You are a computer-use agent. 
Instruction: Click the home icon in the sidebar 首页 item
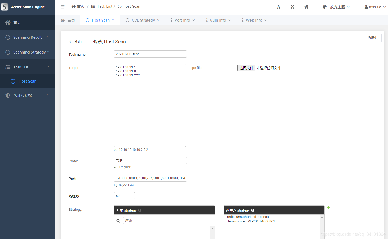[x=8, y=22]
